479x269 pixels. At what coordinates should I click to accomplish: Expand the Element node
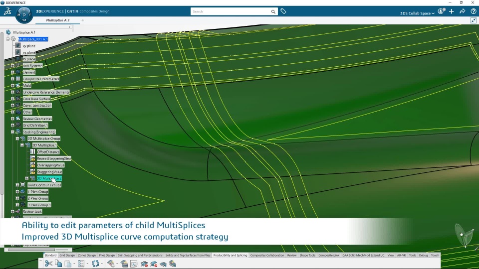[x=12, y=72]
